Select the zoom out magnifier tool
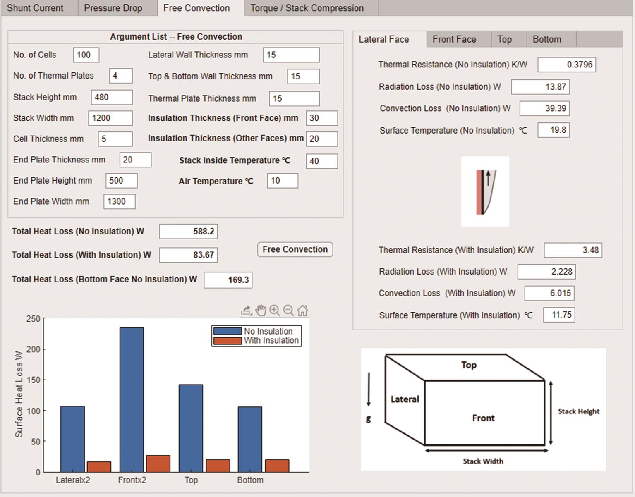This screenshot has height=497, width=635. [x=288, y=310]
